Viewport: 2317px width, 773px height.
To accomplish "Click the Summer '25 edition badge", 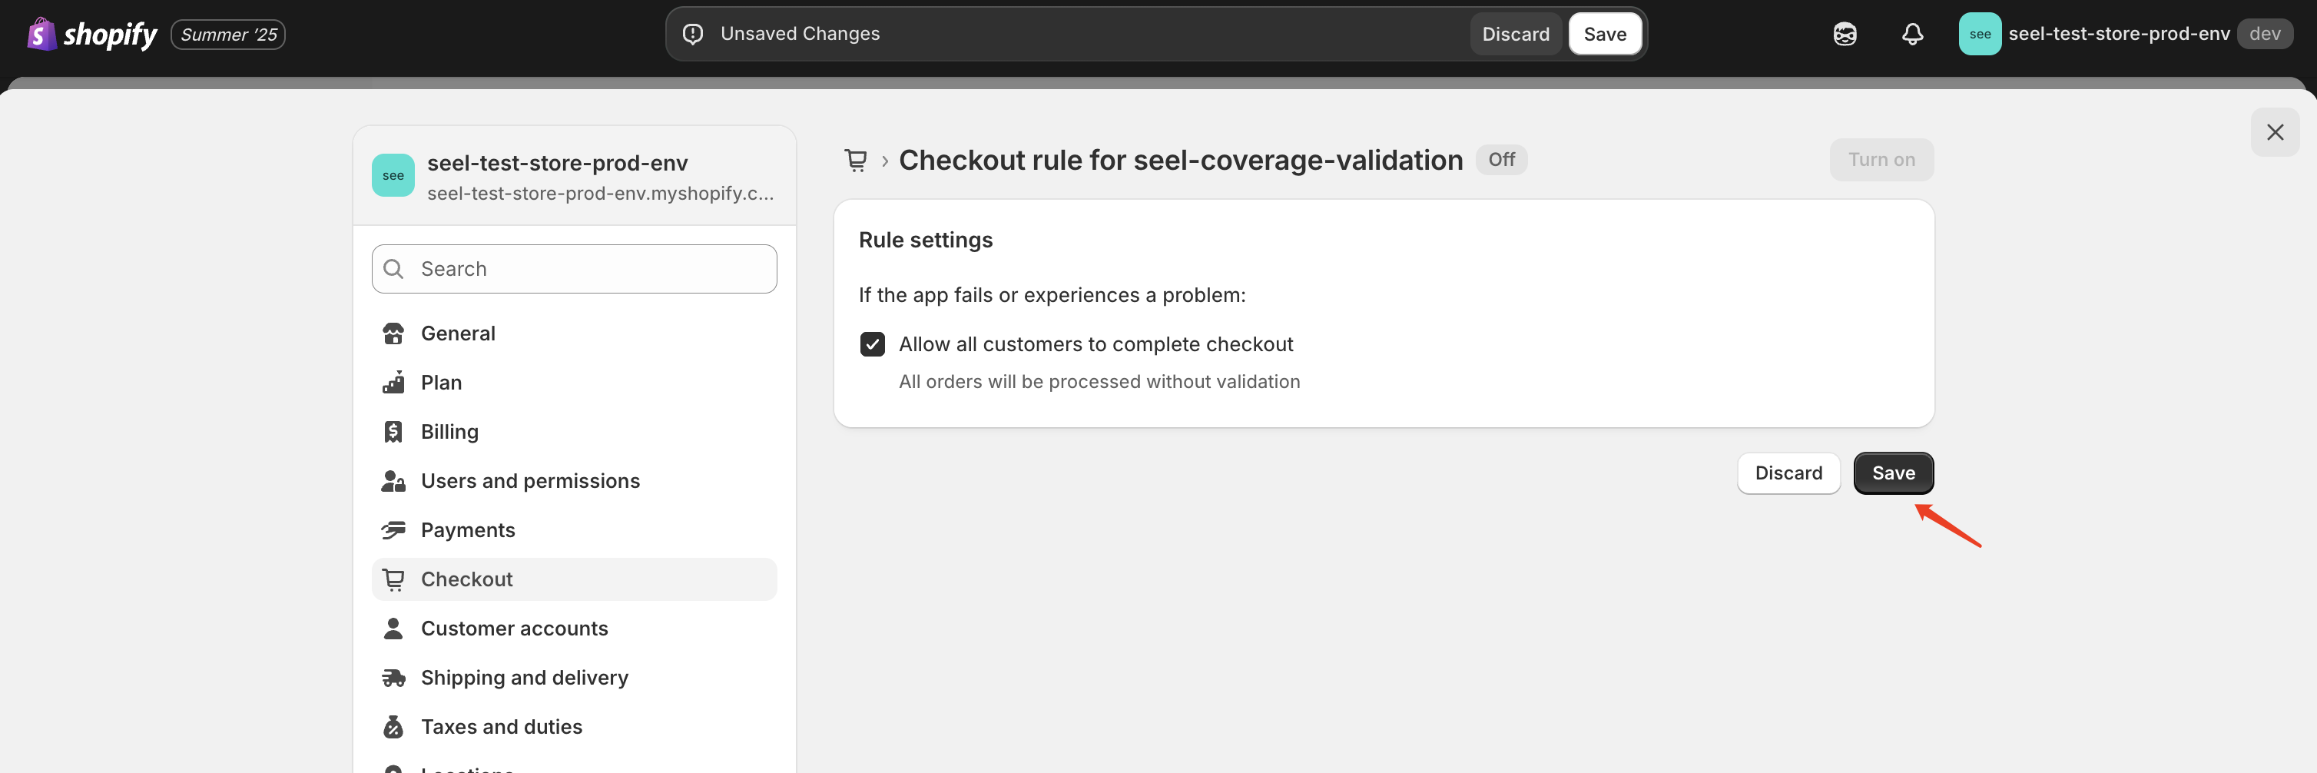I will pyautogui.click(x=227, y=35).
